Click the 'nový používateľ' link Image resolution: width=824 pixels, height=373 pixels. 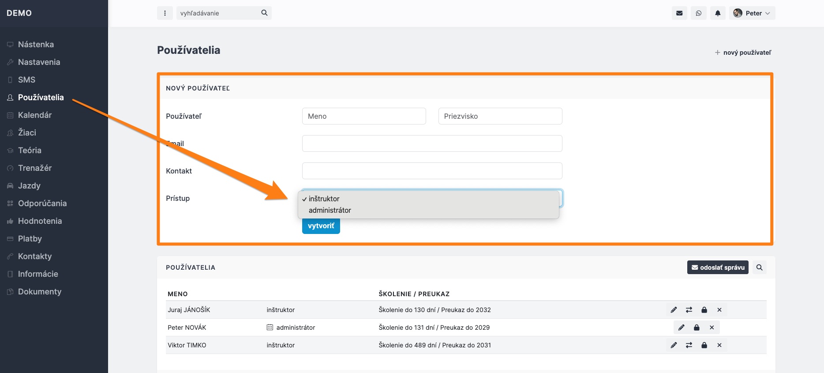tap(743, 53)
